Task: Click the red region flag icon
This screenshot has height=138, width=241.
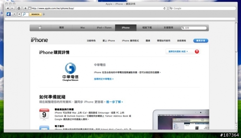Action: coord(197,52)
